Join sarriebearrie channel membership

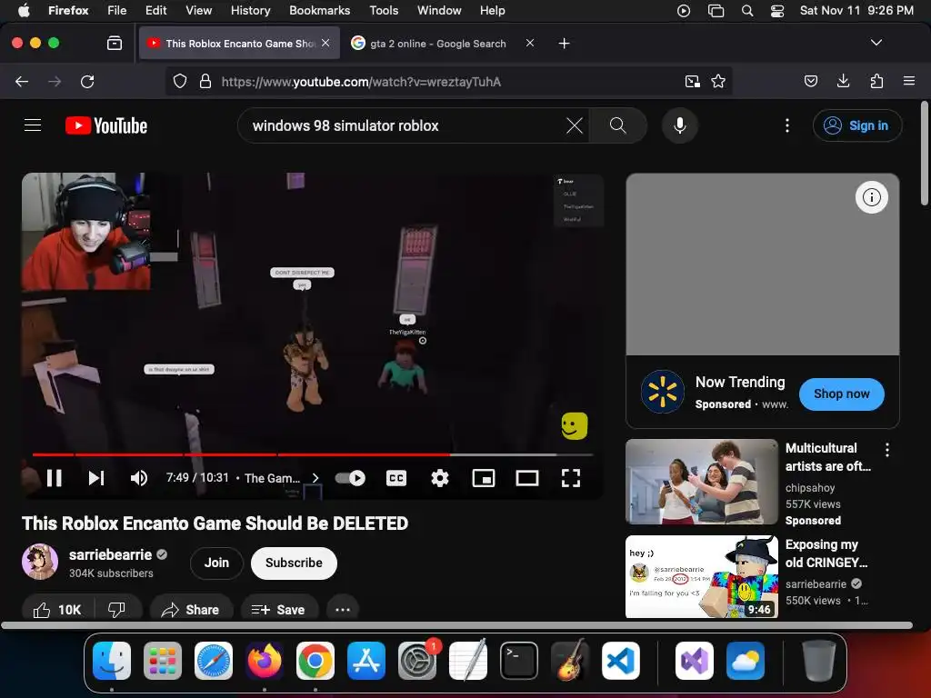(x=216, y=563)
